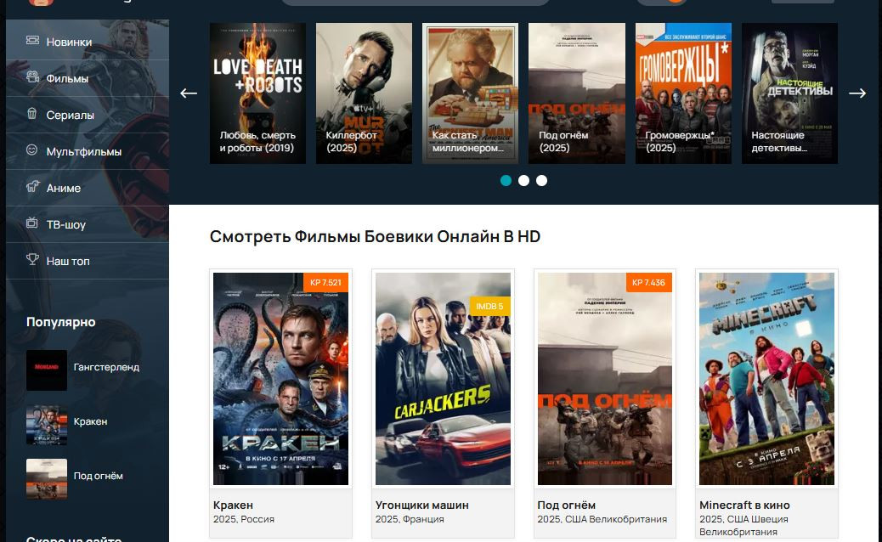Open Под огнём in the Популярно list
The width and height of the screenshot is (882, 542).
click(99, 477)
